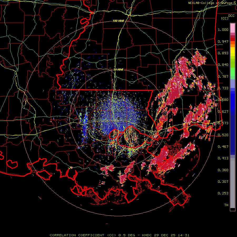
Task: Select the 0.520 scale value
Action: coord(223,135)
